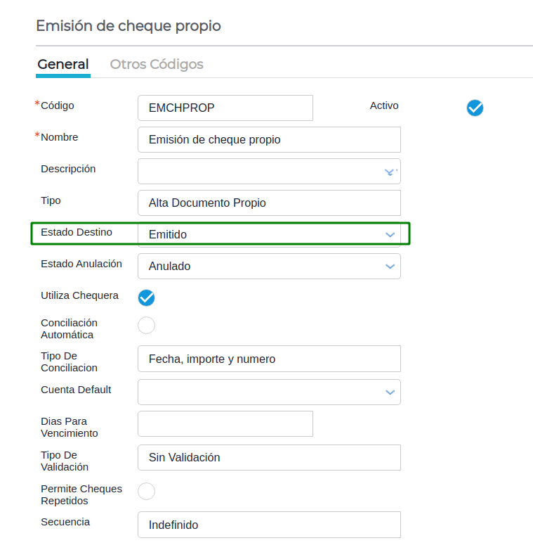Viewport: 533px width, 550px height.
Task: Open the Estado Destino dropdown arrow
Action: click(x=390, y=234)
